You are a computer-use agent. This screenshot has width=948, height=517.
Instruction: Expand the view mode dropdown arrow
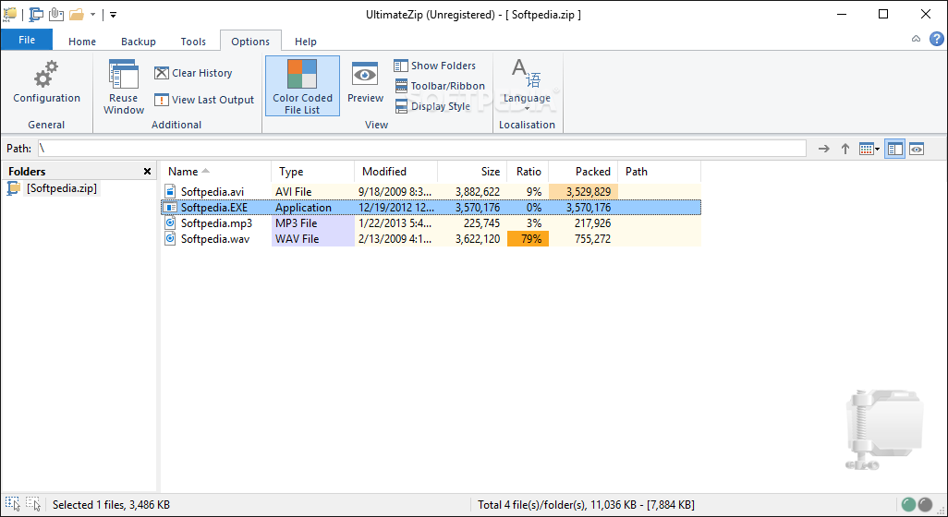877,150
